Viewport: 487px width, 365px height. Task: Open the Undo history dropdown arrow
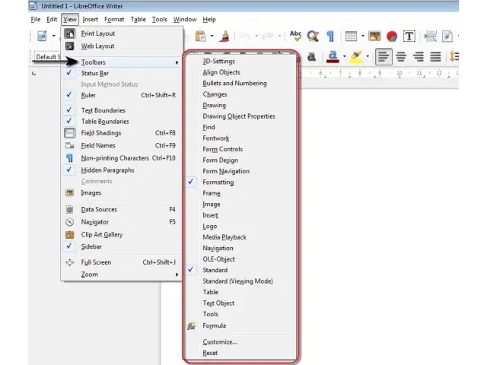[x=256, y=36]
